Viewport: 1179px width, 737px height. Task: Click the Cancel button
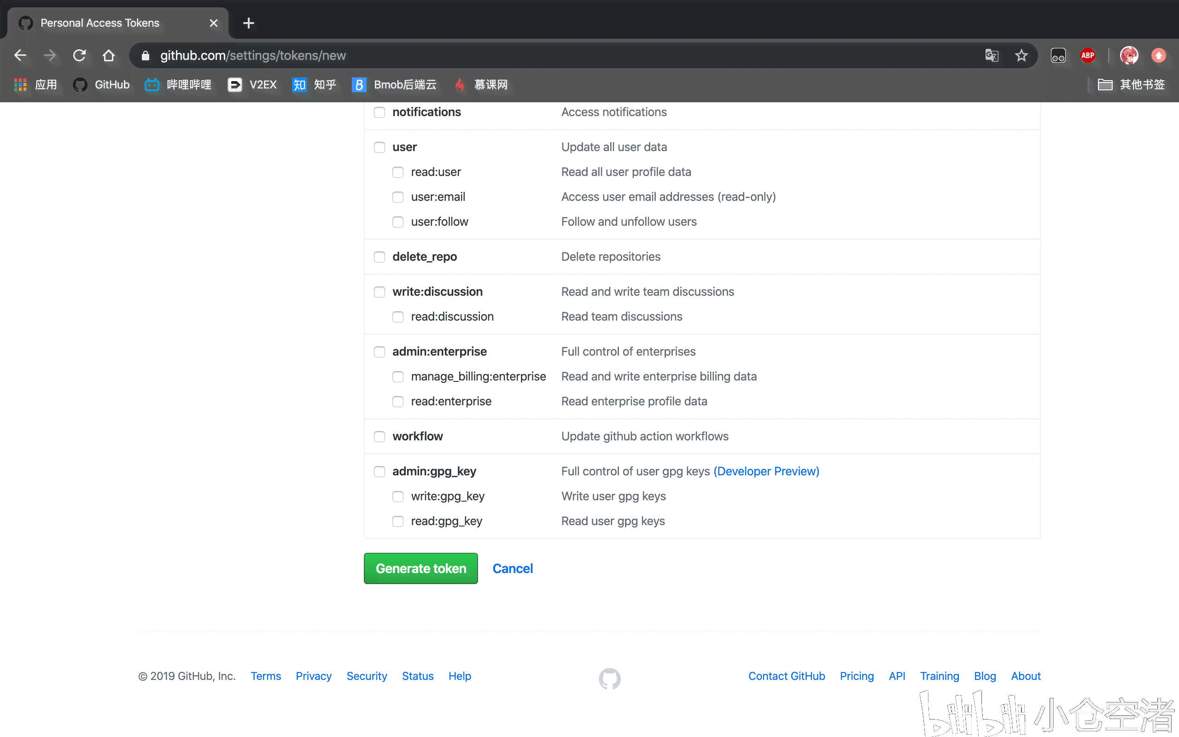pyautogui.click(x=513, y=568)
